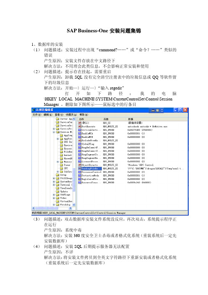Open the 编辑 menu in registry editor
The width and height of the screenshot is (208, 295).
point(47,115)
